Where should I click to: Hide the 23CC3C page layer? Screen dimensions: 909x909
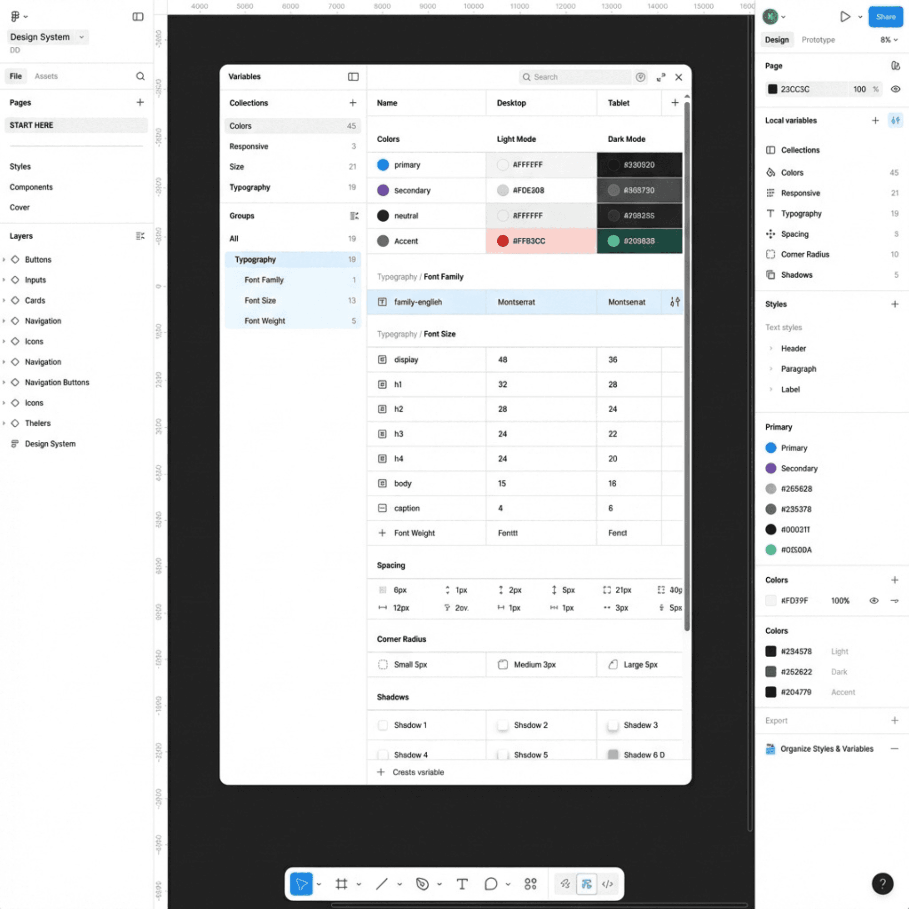895,89
